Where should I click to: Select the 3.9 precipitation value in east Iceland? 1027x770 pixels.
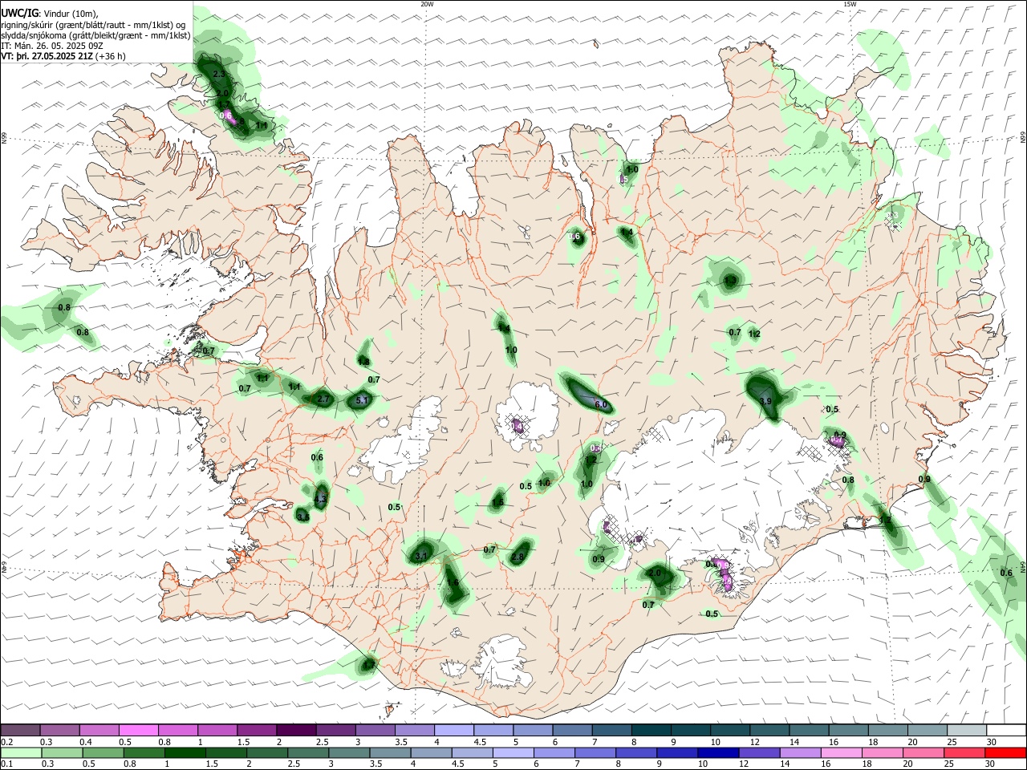(x=765, y=401)
